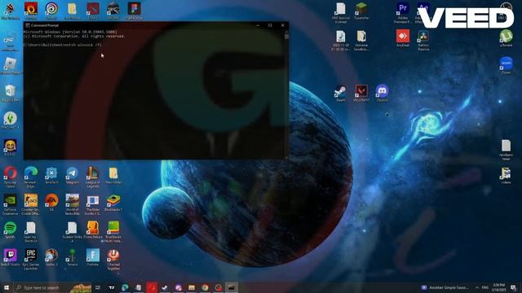Launch Zoom desktop shortcut
This screenshot has height=293, width=522.
coord(506,65)
